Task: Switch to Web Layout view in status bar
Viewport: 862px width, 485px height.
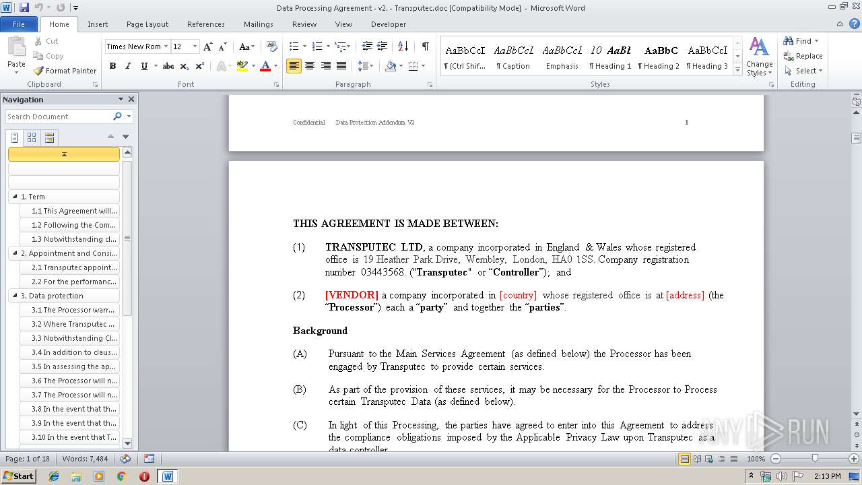Action: point(709,459)
